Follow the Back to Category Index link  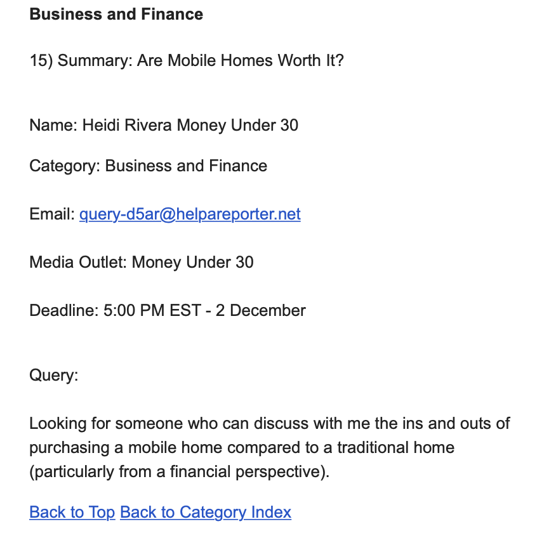tap(206, 512)
